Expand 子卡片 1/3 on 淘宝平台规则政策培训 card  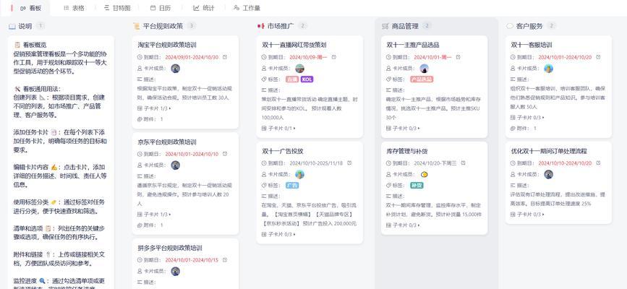tap(154, 108)
